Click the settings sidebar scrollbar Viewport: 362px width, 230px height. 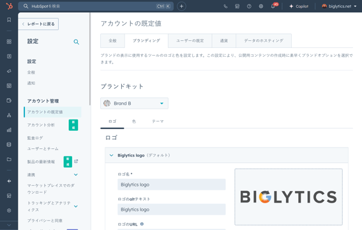90,59
